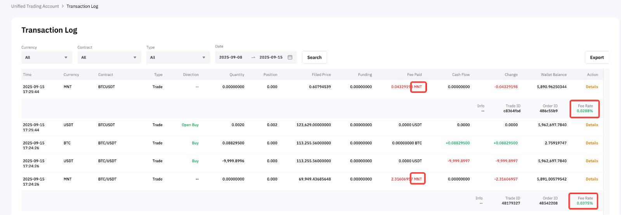Click the Wallet Balance column header
Image resolution: width=621 pixels, height=215 pixels.
tap(553, 75)
